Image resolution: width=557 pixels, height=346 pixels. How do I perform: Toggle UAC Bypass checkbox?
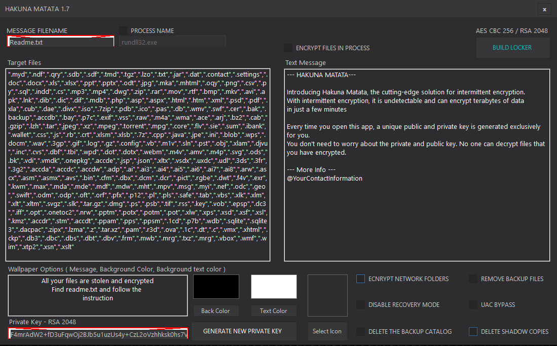tap(473, 305)
